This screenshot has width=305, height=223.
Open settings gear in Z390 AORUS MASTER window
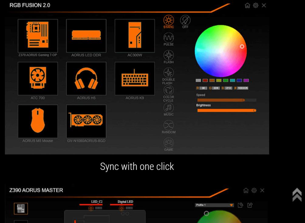(254, 190)
